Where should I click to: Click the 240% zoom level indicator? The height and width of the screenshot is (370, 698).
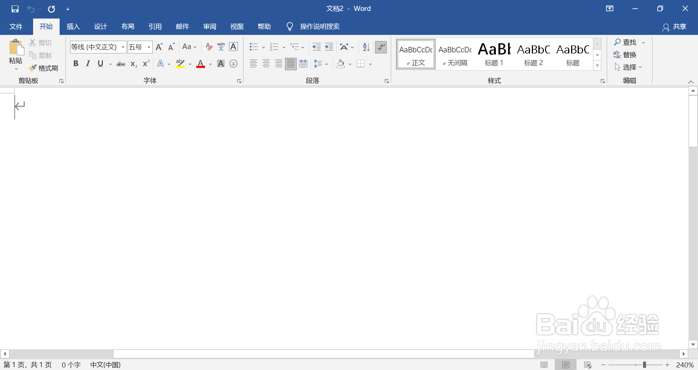(x=685, y=365)
